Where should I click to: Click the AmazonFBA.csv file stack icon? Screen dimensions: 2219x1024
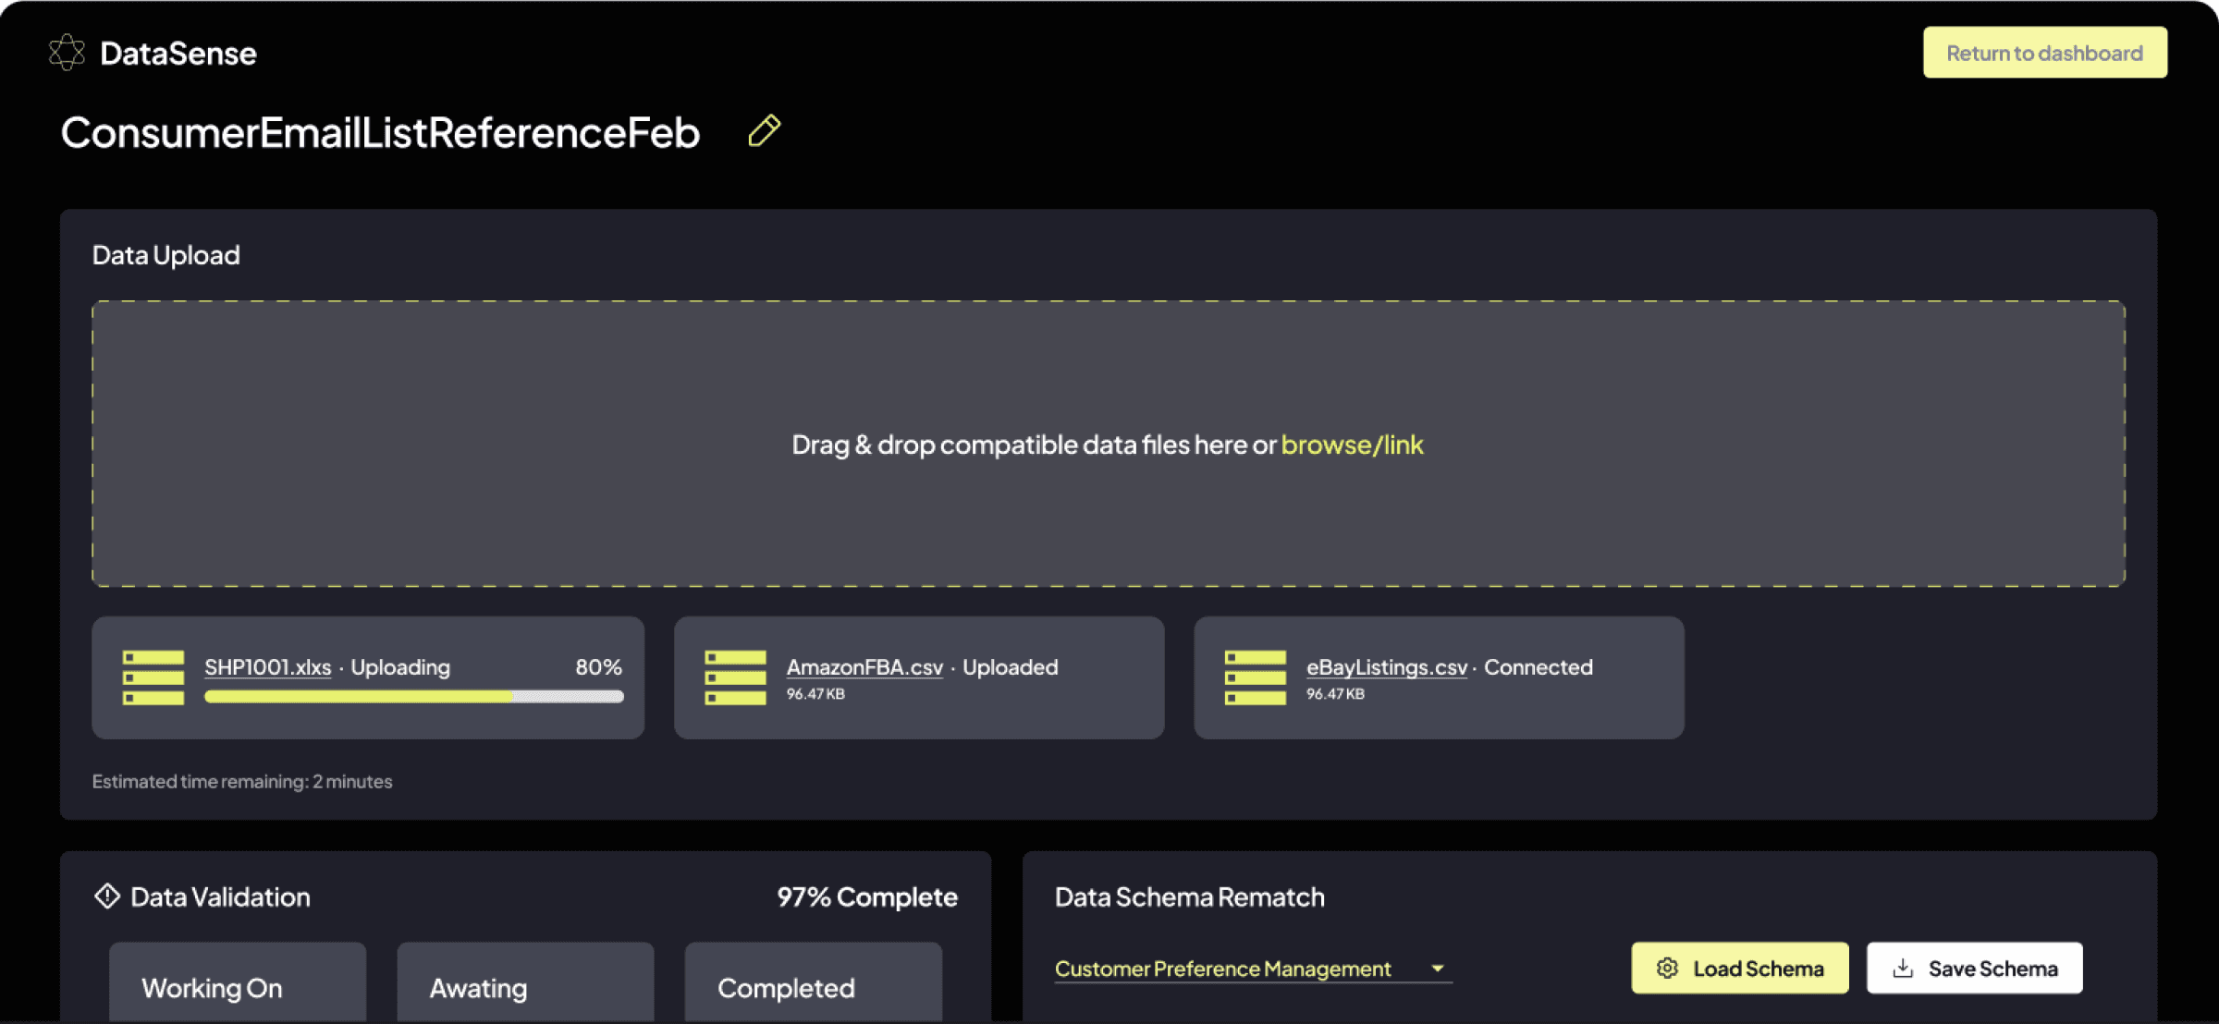(x=736, y=677)
